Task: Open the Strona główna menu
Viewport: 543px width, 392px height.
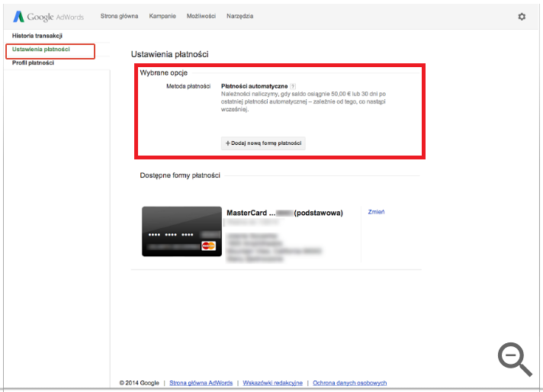Action: [x=119, y=16]
